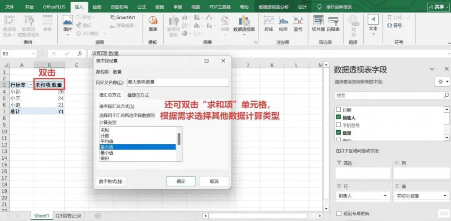Open 数字格式(N) settings button
The width and height of the screenshot is (451, 221).
pyautogui.click(x=111, y=181)
